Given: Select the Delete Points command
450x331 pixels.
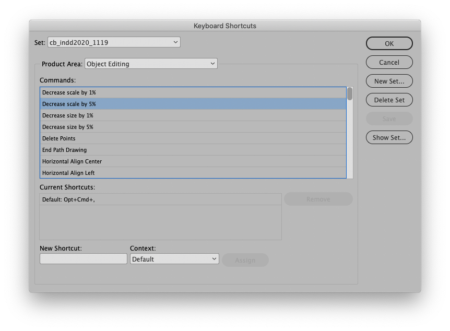Looking at the screenshot, I should pyautogui.click(x=193, y=138).
